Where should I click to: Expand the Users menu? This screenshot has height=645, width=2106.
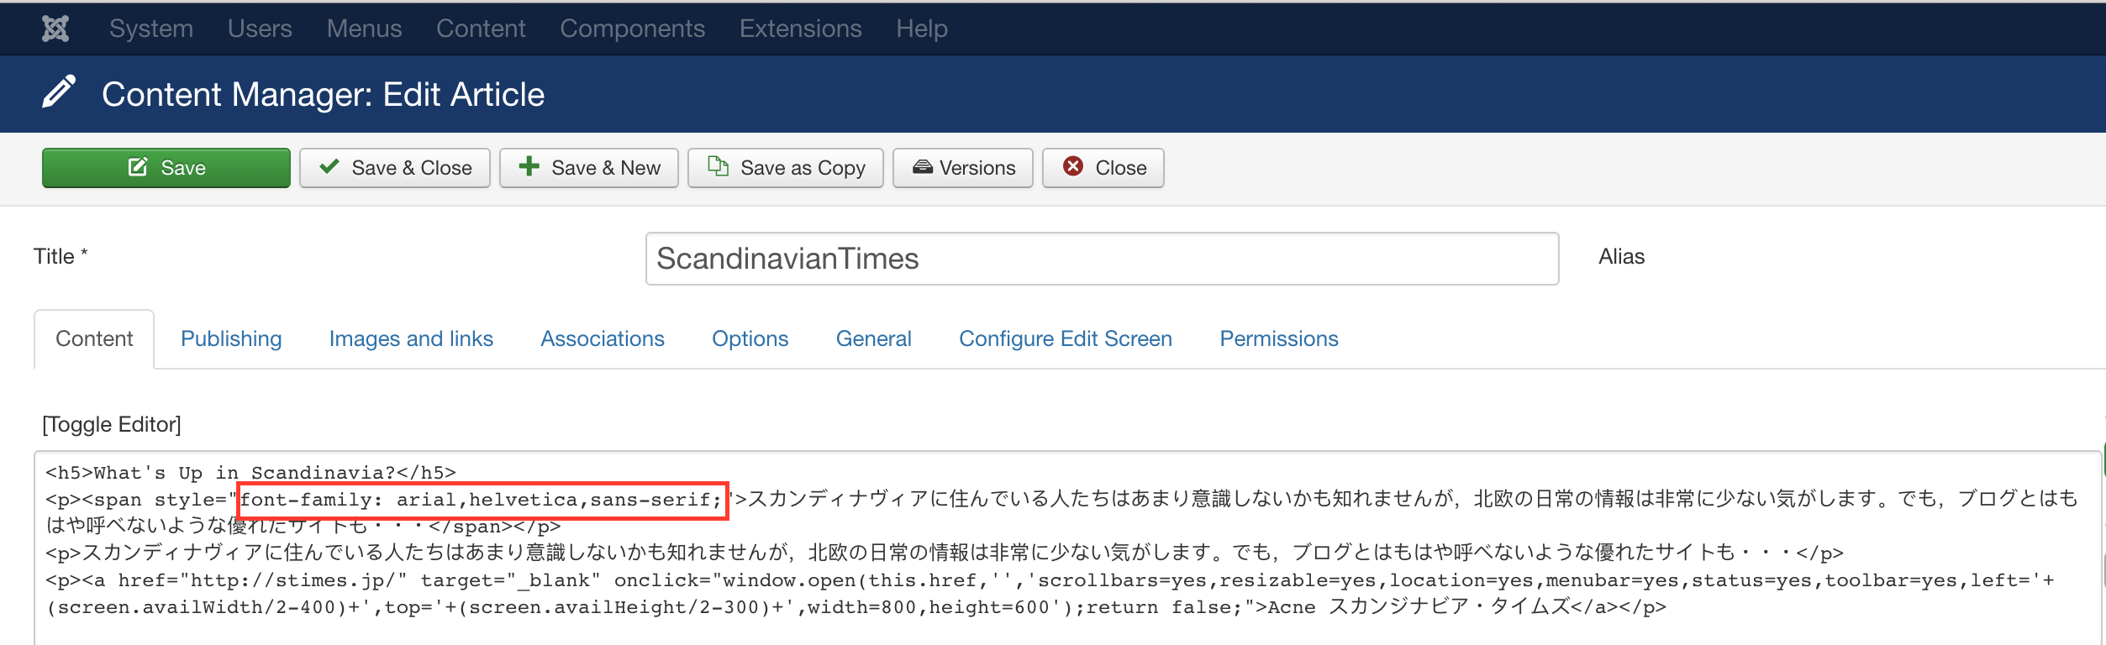click(260, 29)
